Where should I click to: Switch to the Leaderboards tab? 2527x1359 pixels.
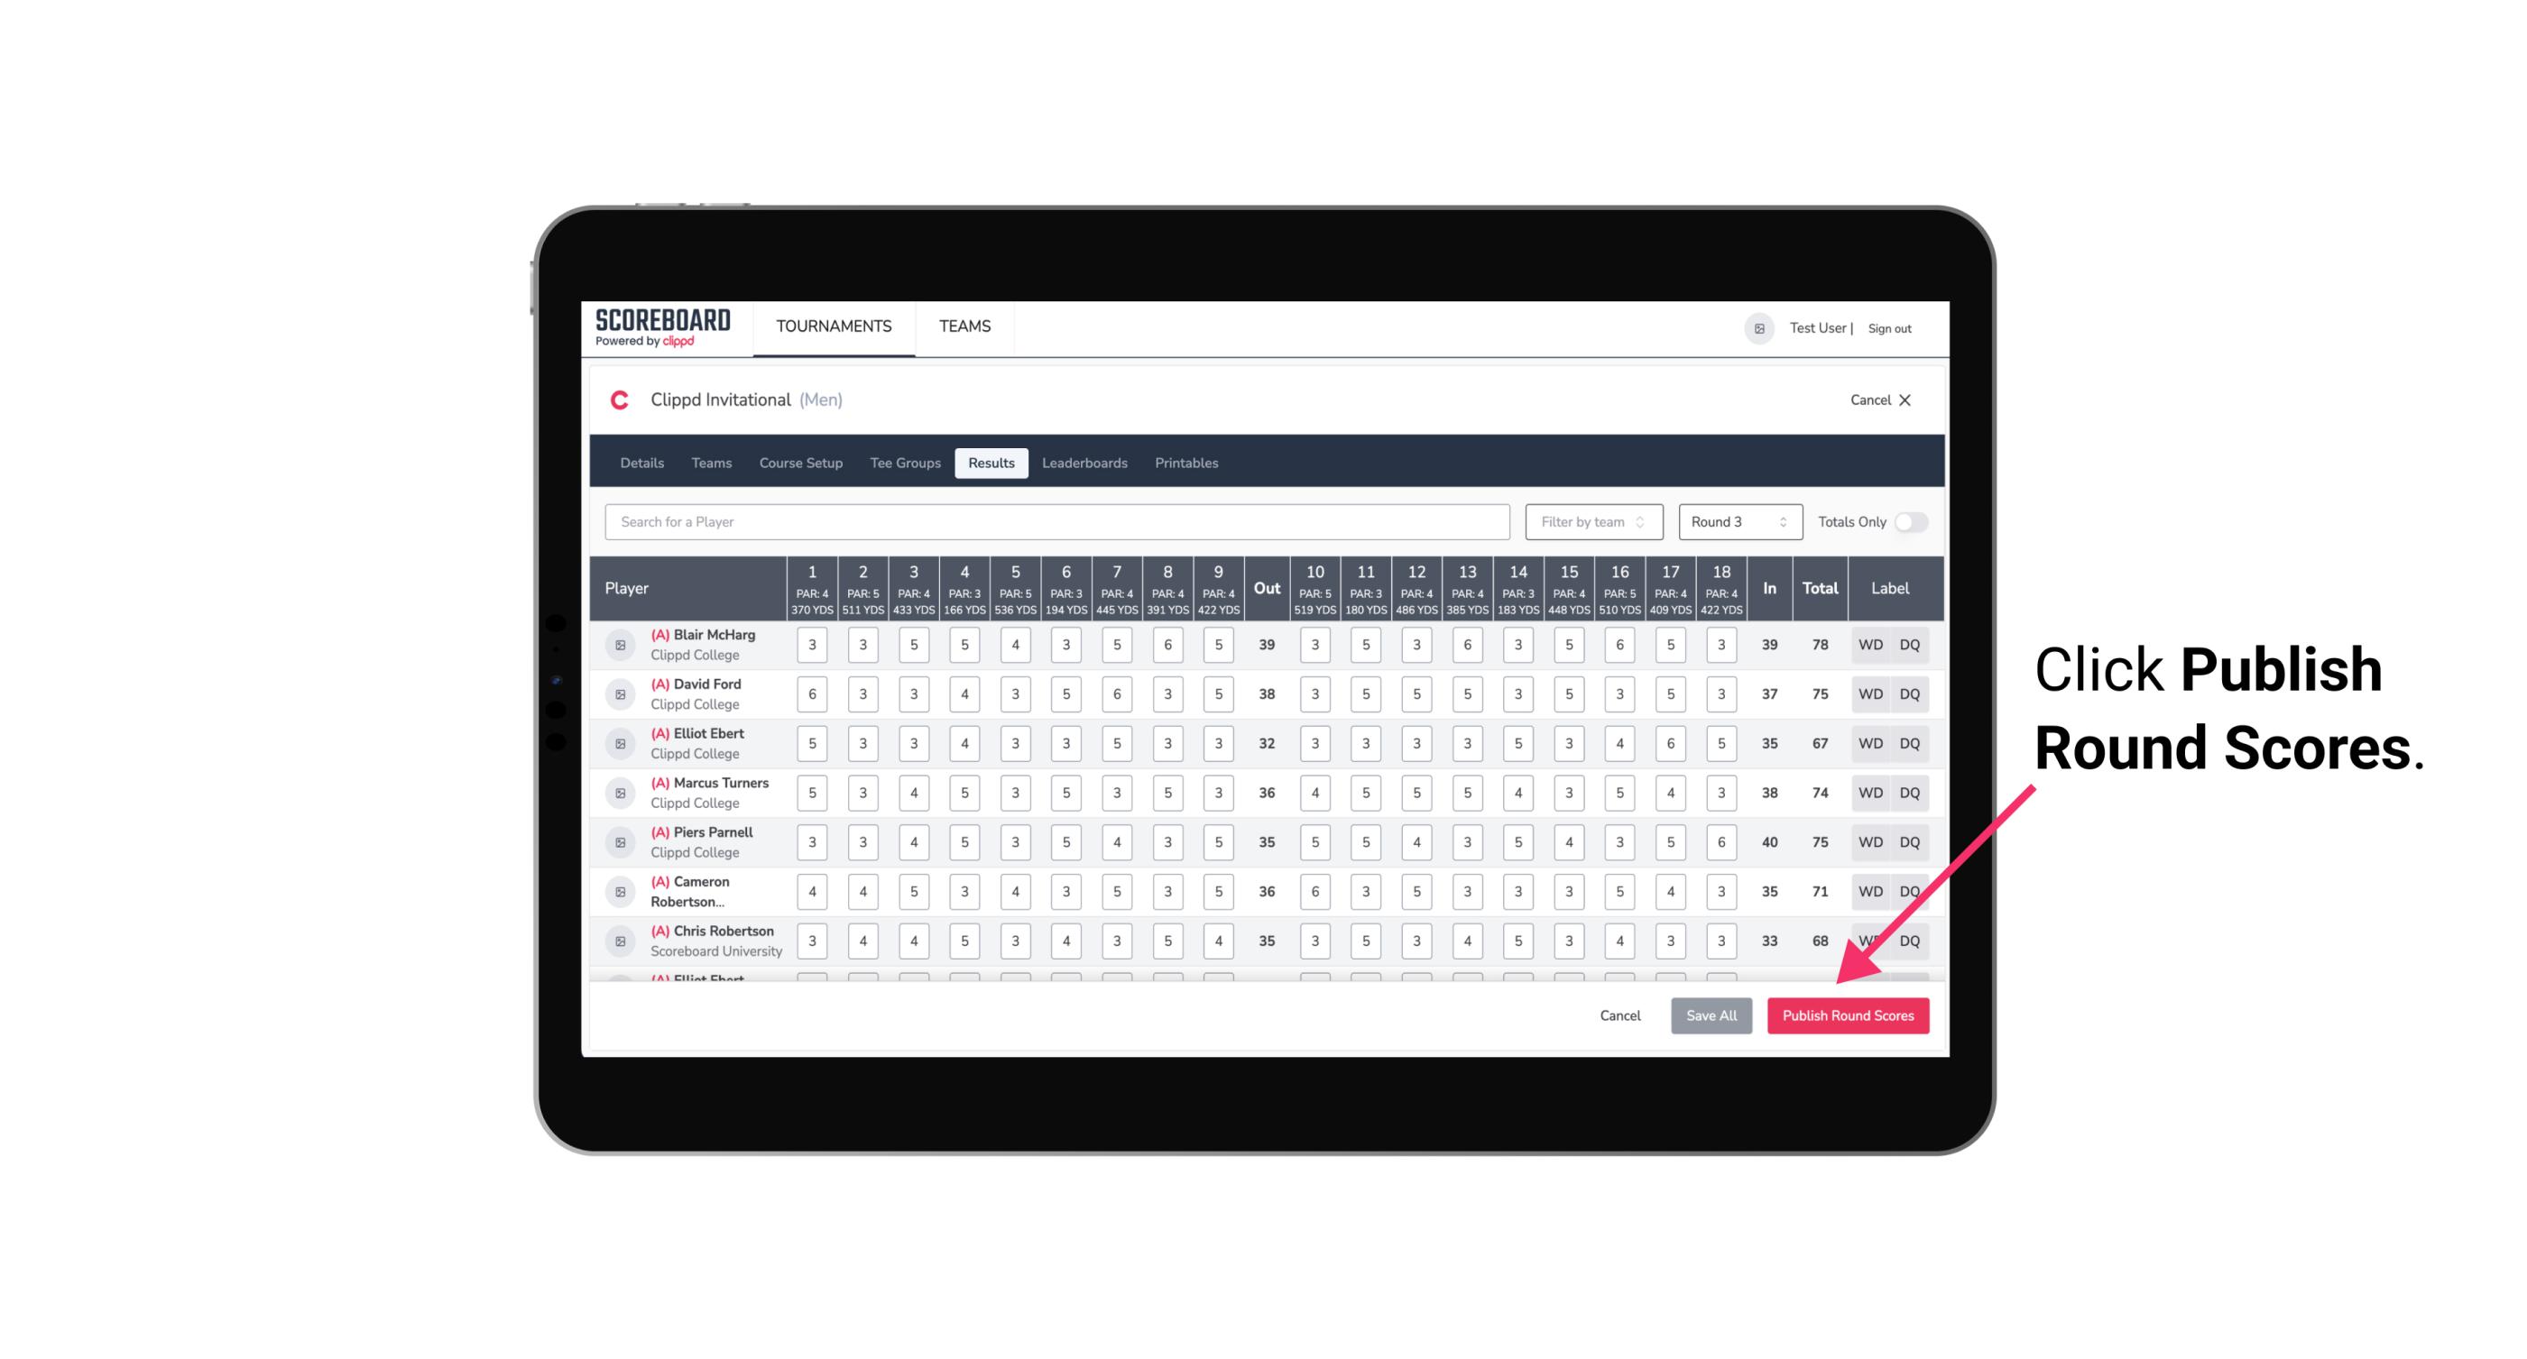(x=1086, y=462)
